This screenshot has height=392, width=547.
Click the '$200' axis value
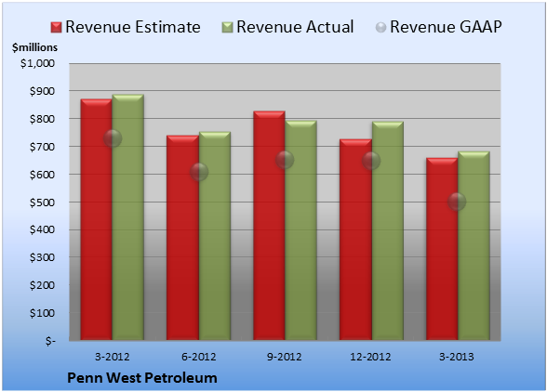[42, 286]
